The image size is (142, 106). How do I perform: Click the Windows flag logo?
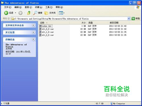click(138, 7)
